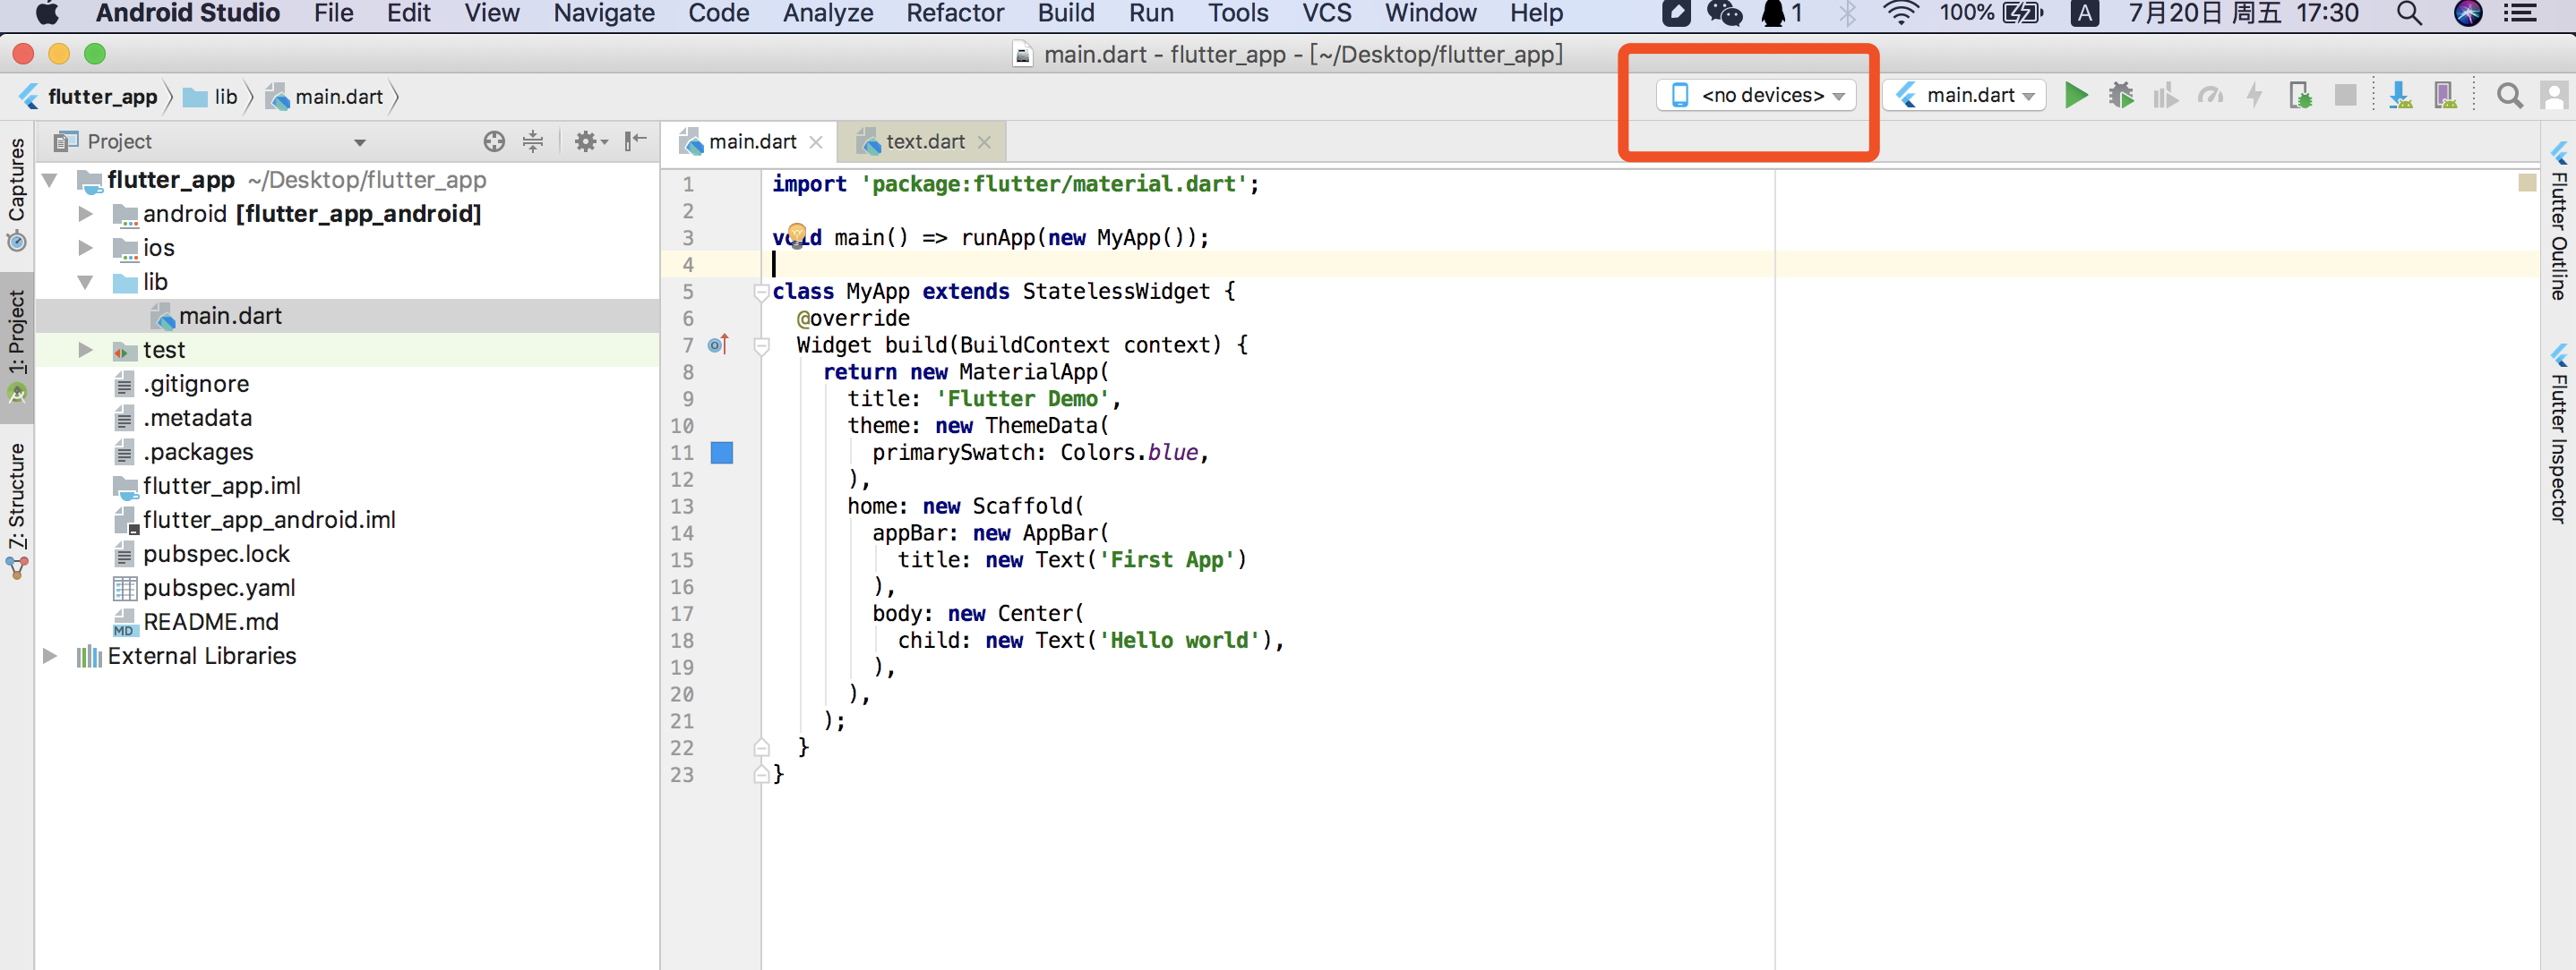Click collapse all icon in Project panel
2576x970 pixels.
tap(533, 142)
